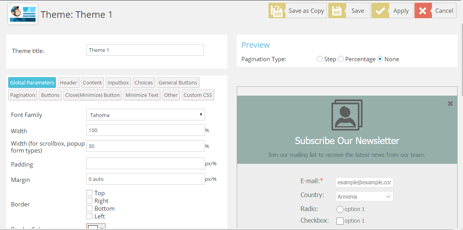Viewport: 463px width, 230px height.
Task: Click the Apply button label
Action: (401, 10)
